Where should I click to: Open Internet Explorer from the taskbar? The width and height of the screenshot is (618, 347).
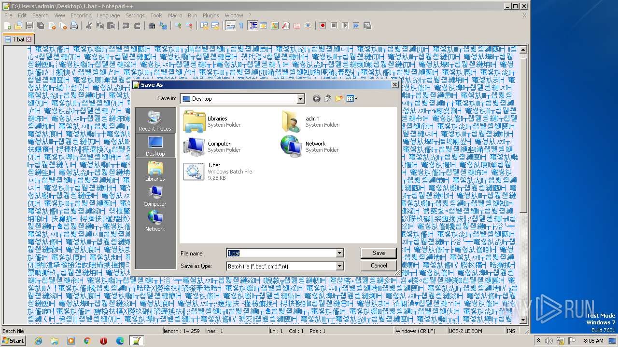pyautogui.click(x=38, y=341)
